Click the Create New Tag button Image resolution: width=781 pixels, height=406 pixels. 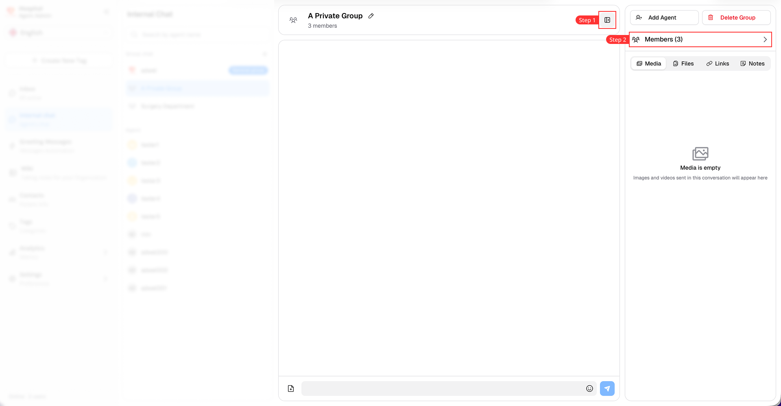click(59, 61)
